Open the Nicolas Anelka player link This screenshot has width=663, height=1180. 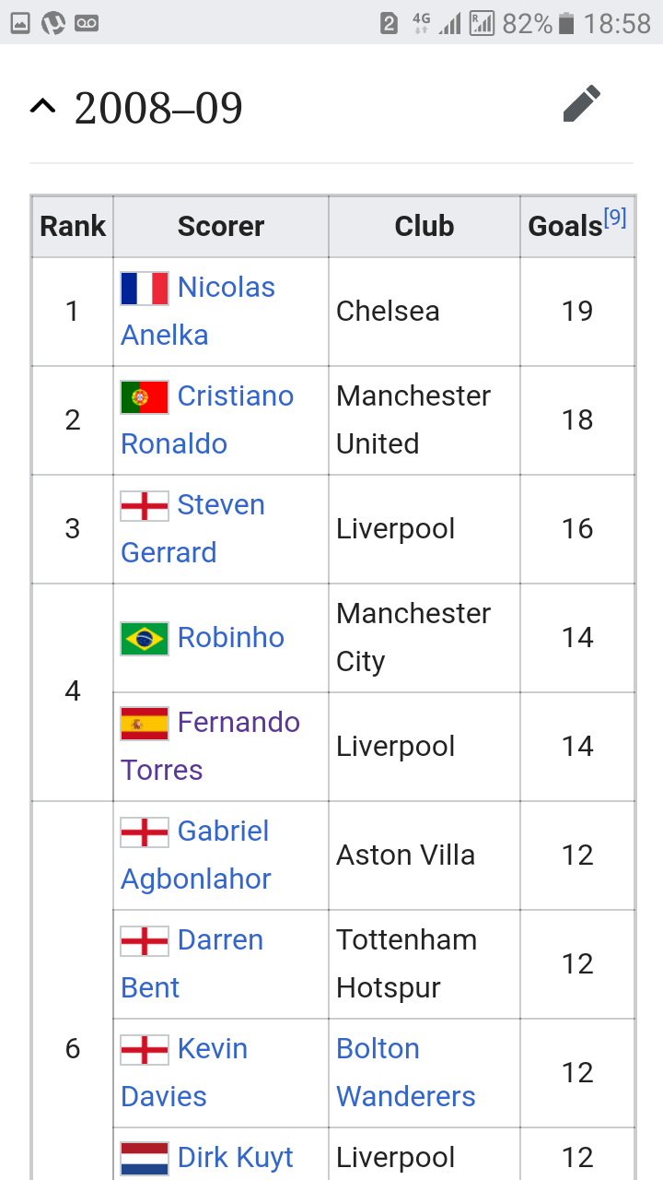click(226, 288)
